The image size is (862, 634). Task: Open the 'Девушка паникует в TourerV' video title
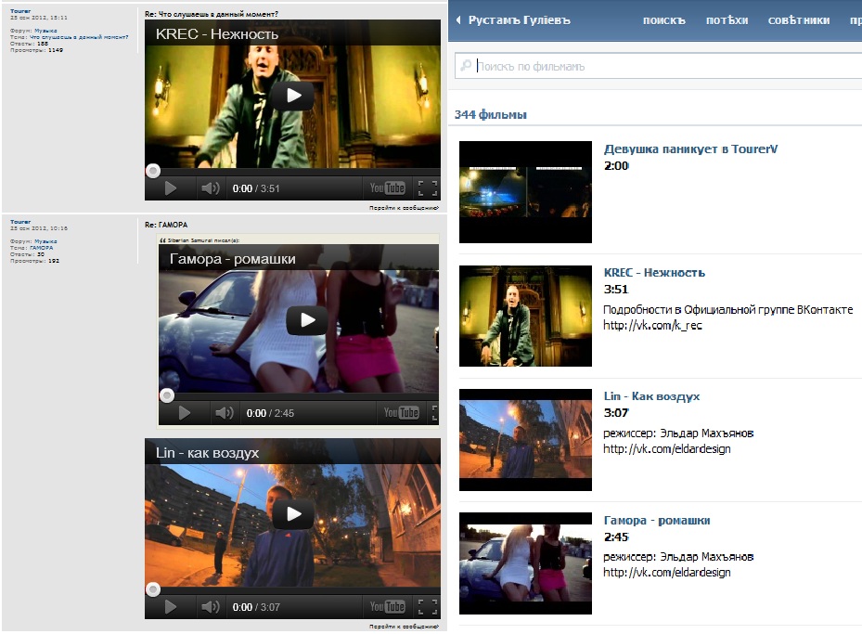coord(690,149)
